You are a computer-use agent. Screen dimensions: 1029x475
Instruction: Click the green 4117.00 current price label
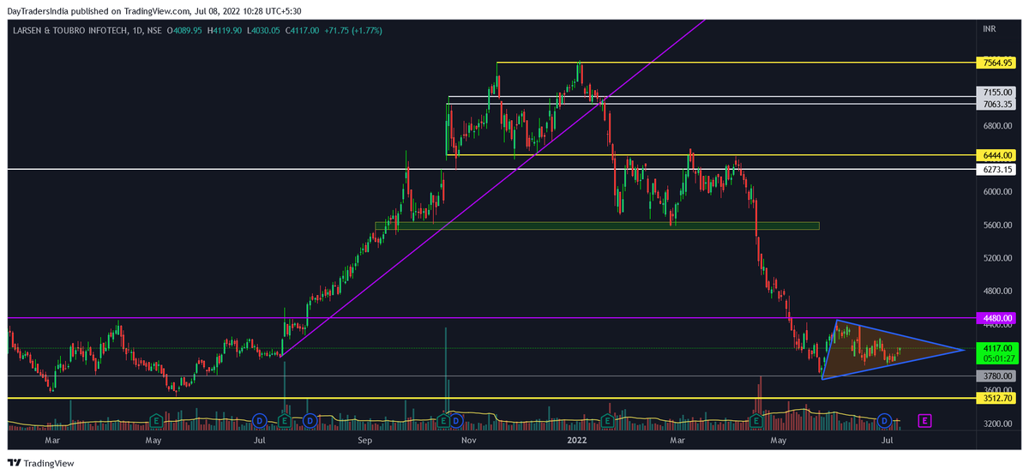(997, 353)
